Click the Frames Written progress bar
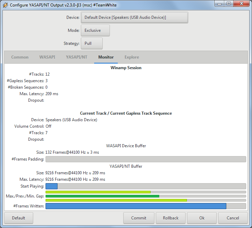 pos(146,206)
